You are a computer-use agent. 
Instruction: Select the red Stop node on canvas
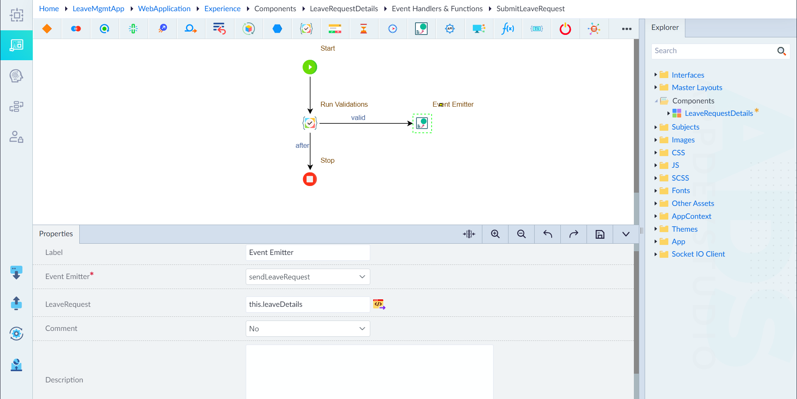click(310, 179)
